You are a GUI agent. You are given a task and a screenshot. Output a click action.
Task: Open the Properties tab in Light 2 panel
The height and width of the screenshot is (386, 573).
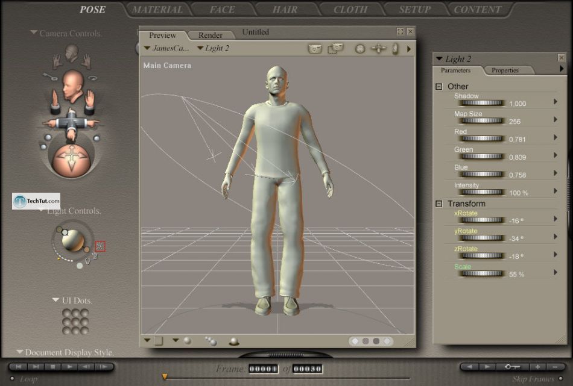[505, 70]
